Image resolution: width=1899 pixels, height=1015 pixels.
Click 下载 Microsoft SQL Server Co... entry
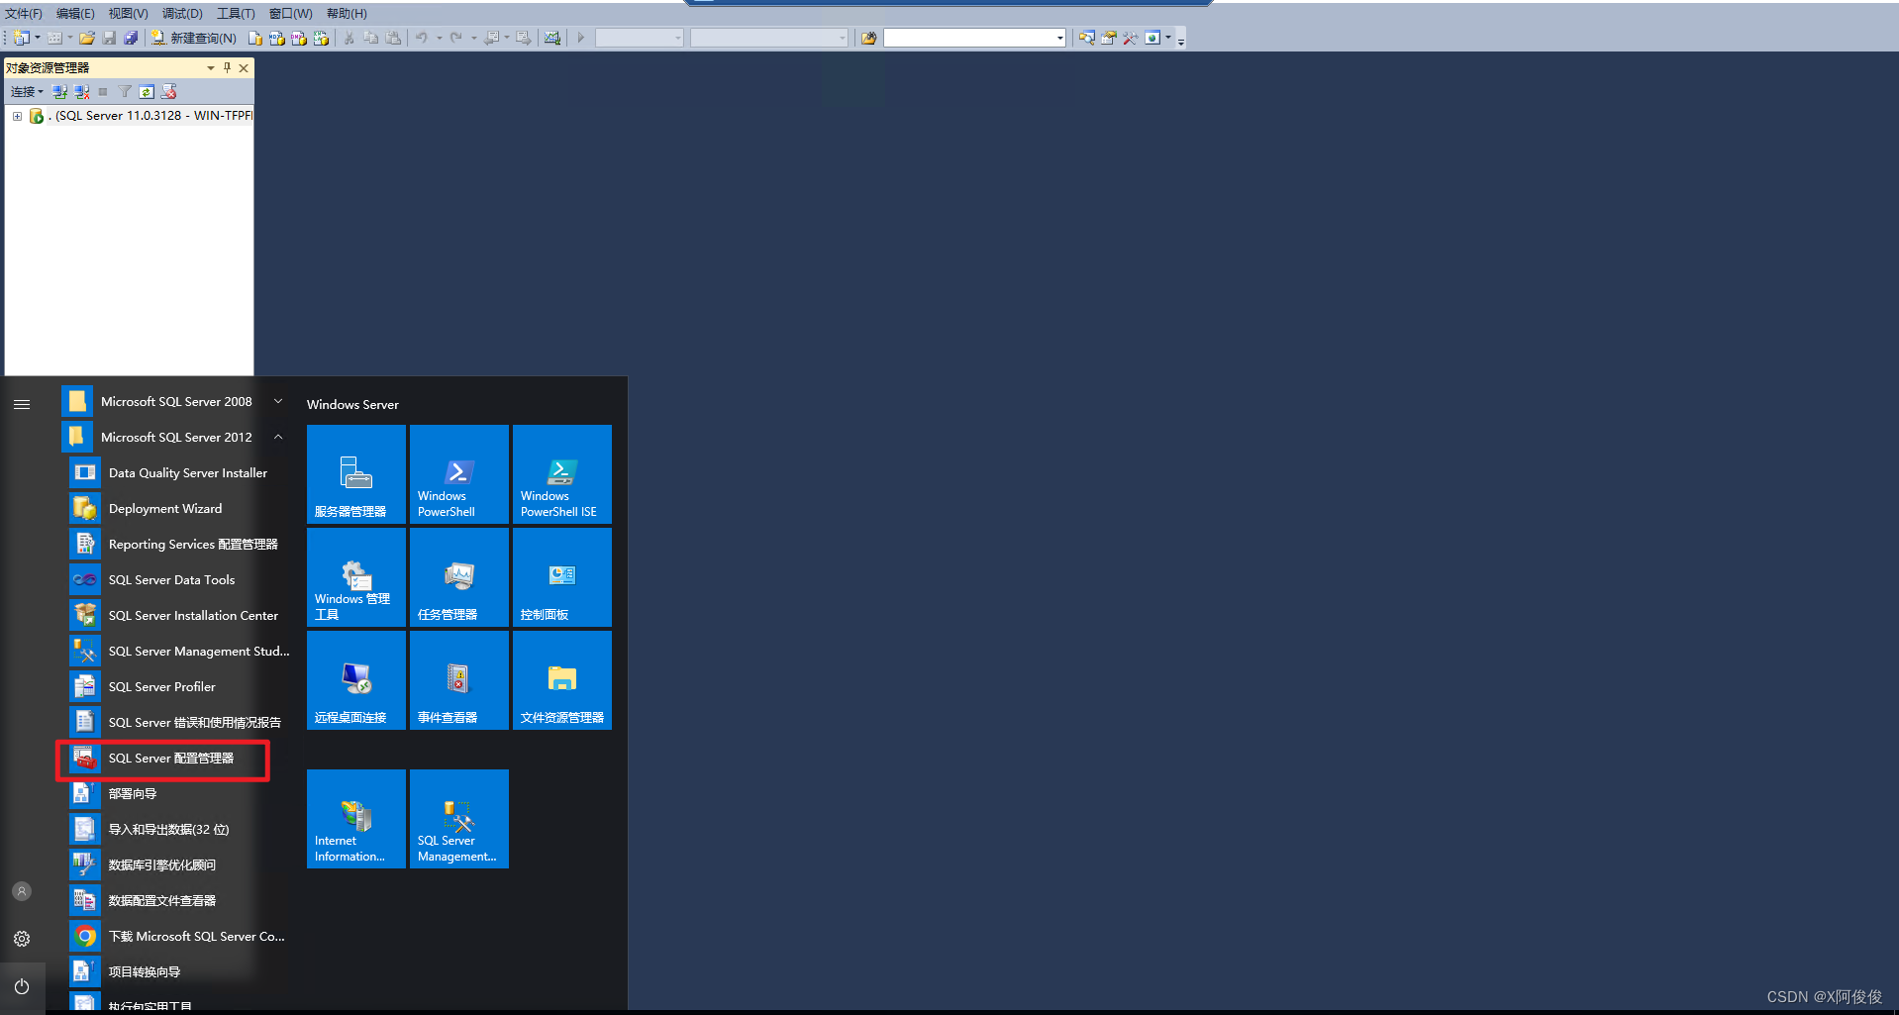tap(179, 936)
